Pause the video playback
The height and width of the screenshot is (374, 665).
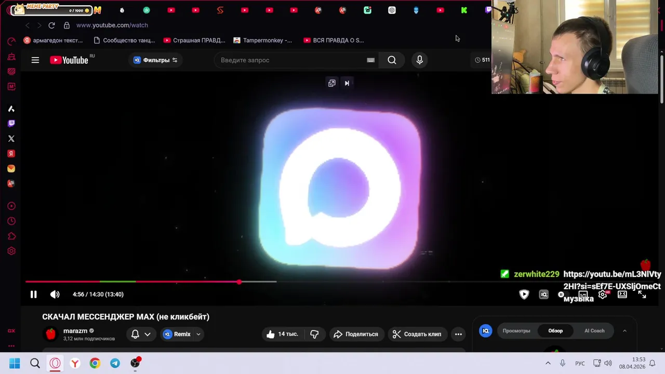point(33,295)
